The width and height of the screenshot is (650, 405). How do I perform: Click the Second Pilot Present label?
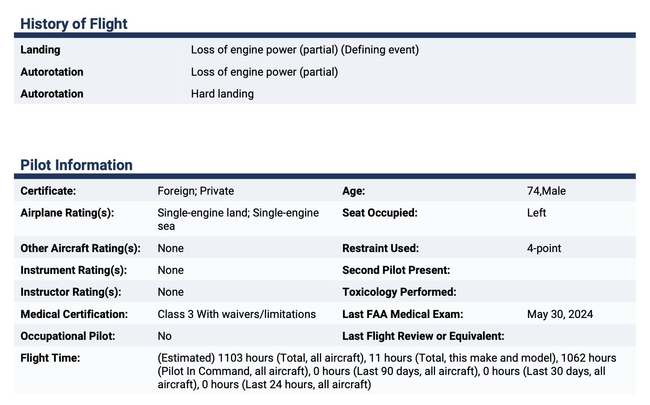(x=396, y=270)
